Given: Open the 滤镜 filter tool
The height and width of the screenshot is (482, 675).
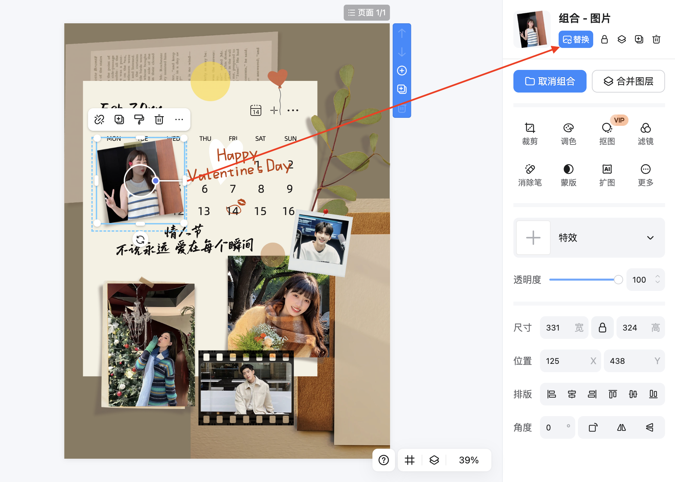Looking at the screenshot, I should [645, 133].
